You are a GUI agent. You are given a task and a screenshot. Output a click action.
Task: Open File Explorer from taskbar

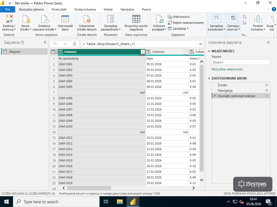(120, 202)
